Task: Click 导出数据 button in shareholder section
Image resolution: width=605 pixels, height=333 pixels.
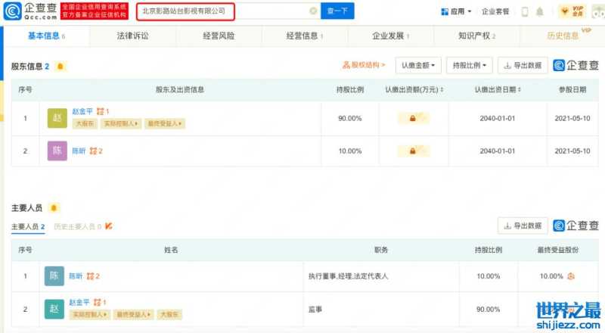Action: 523,65
